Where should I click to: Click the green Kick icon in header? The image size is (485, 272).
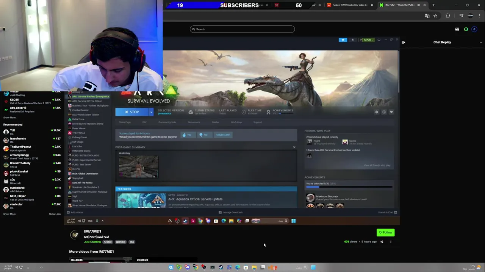[x=466, y=29]
